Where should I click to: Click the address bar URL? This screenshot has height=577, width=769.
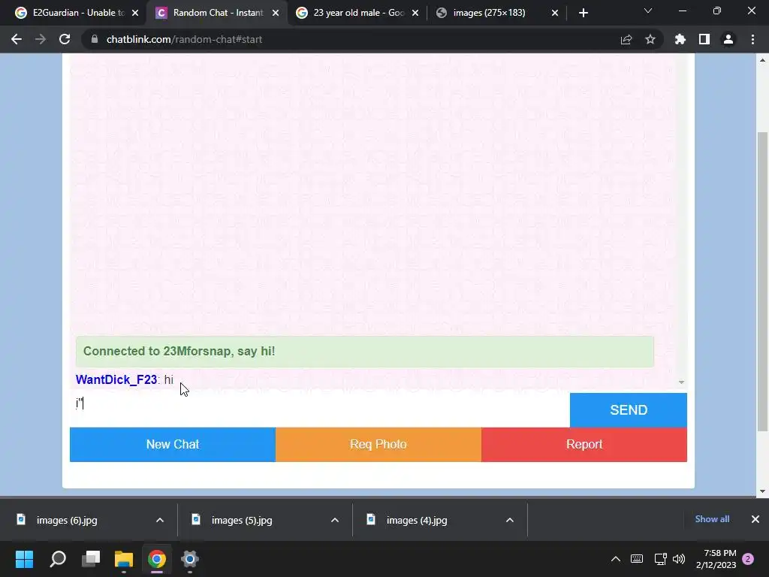[185, 39]
